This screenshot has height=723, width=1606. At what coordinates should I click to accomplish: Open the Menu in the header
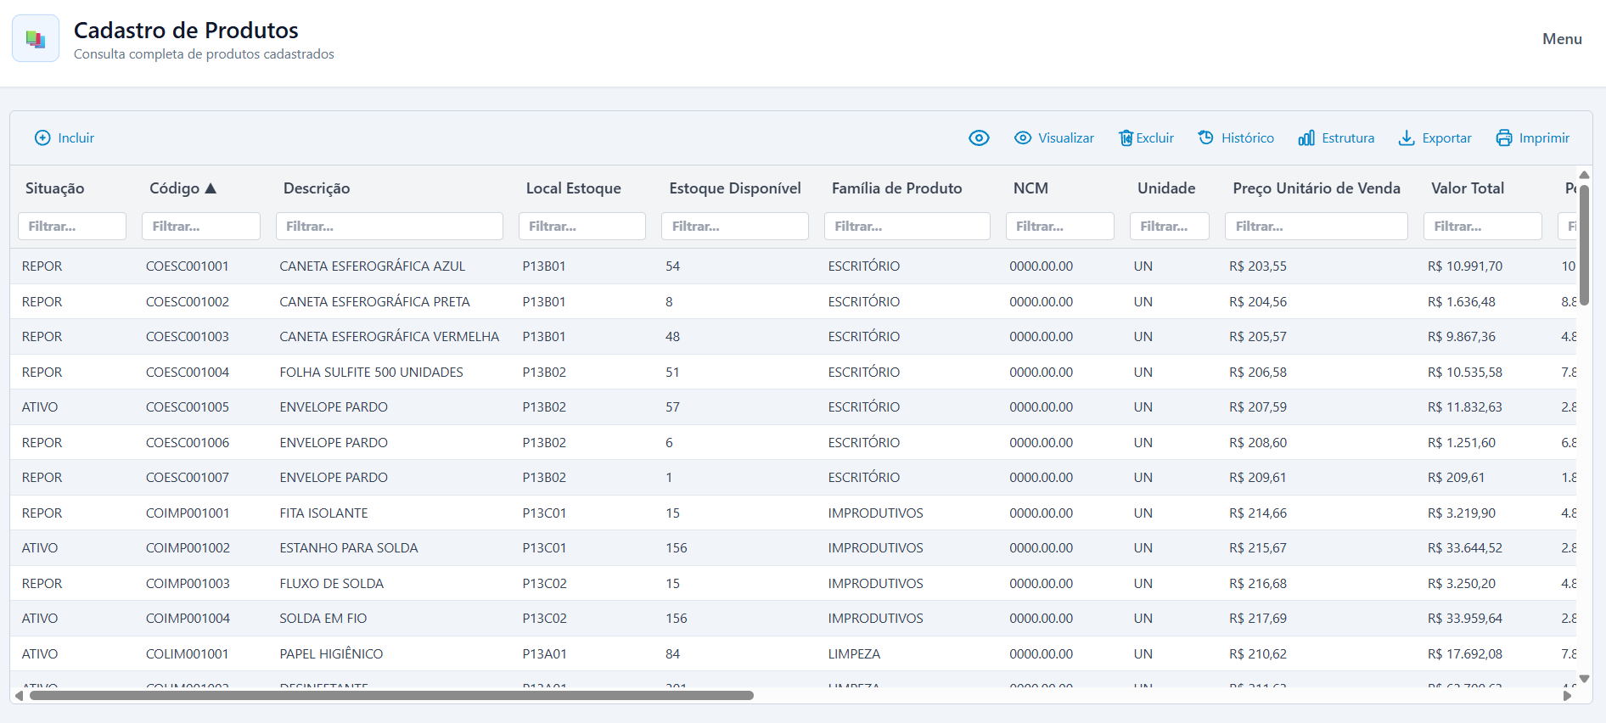pyautogui.click(x=1562, y=39)
